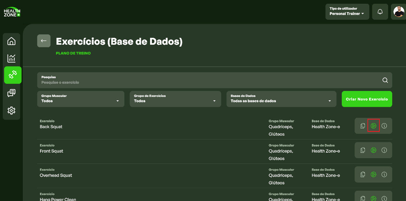Screen dimensions: 406x201
Task: Click the PLANO DE TREINO breadcrumb
Action: click(x=73, y=53)
